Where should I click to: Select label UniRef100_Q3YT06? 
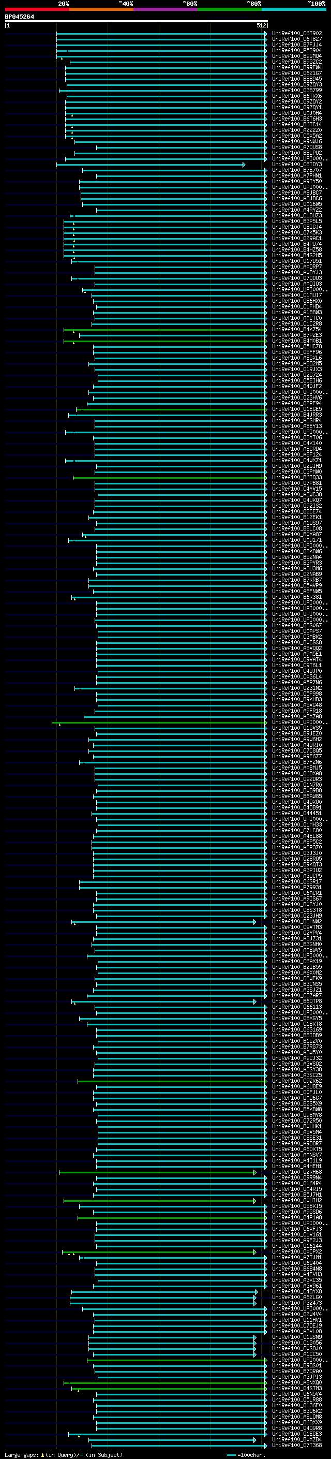point(296,438)
